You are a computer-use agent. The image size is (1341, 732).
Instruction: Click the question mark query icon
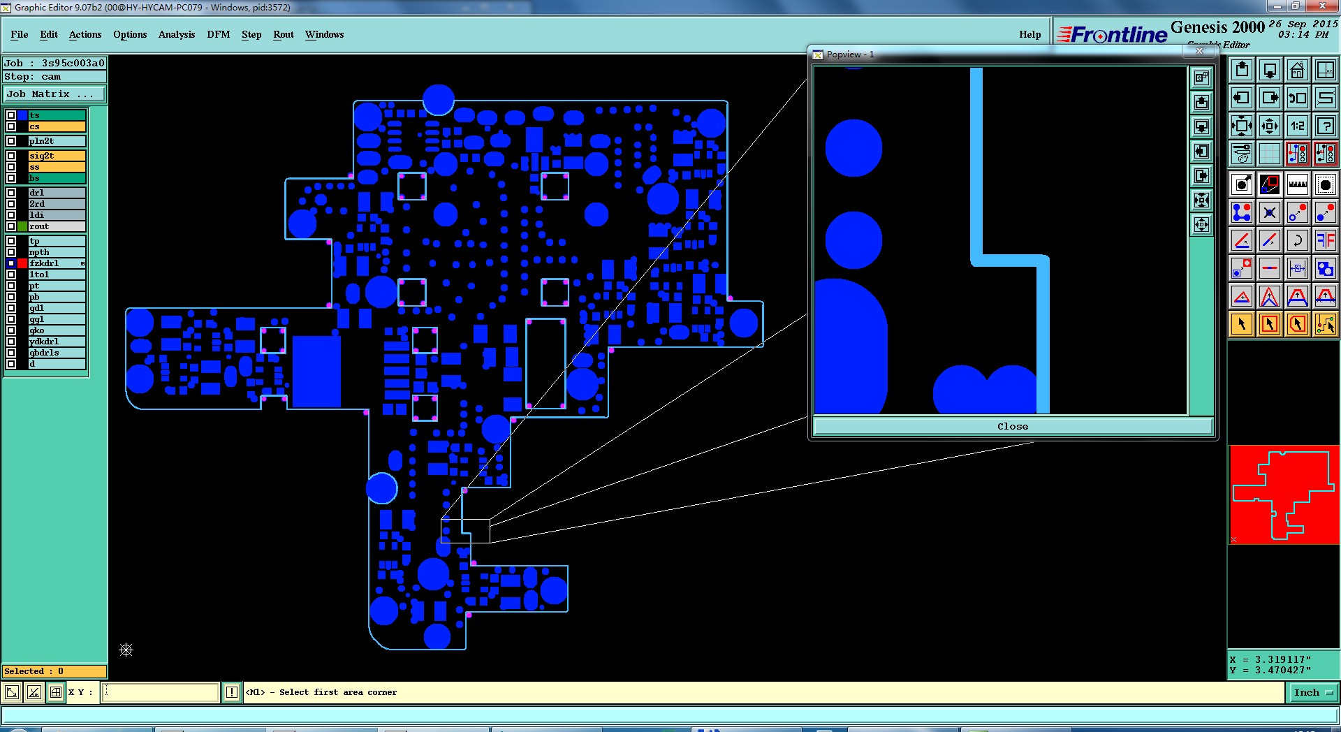1326,126
